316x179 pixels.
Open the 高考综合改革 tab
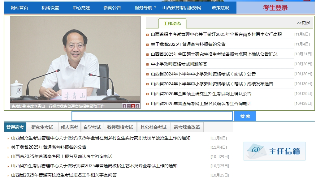[x=187, y=127]
